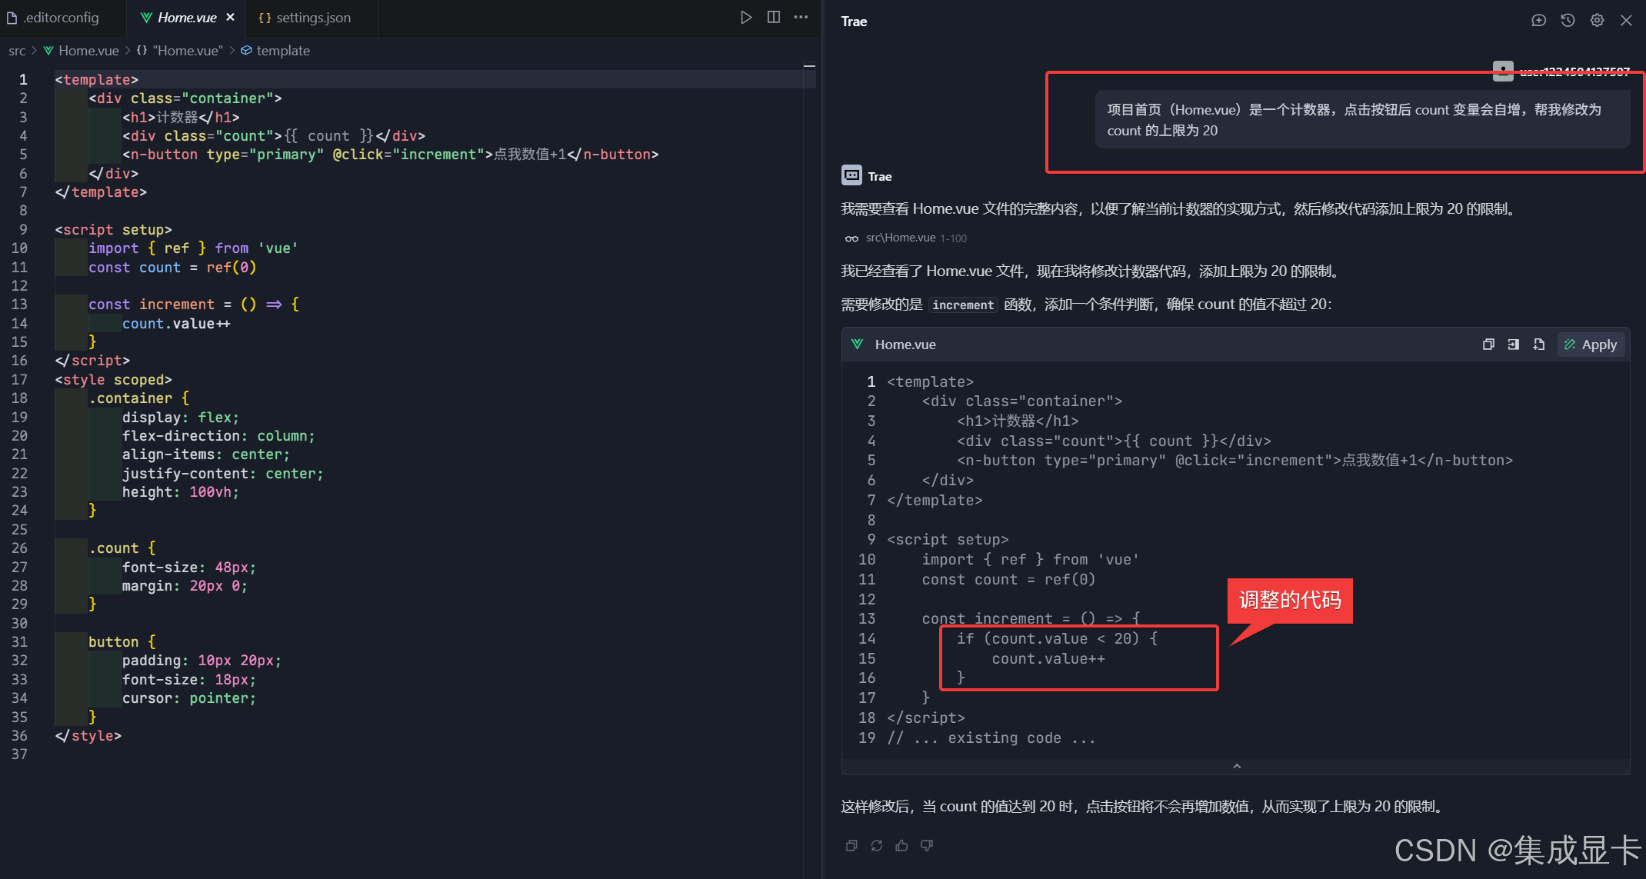This screenshot has height=879, width=1646.
Task: Open chat history in Trae panel
Action: tap(1568, 21)
